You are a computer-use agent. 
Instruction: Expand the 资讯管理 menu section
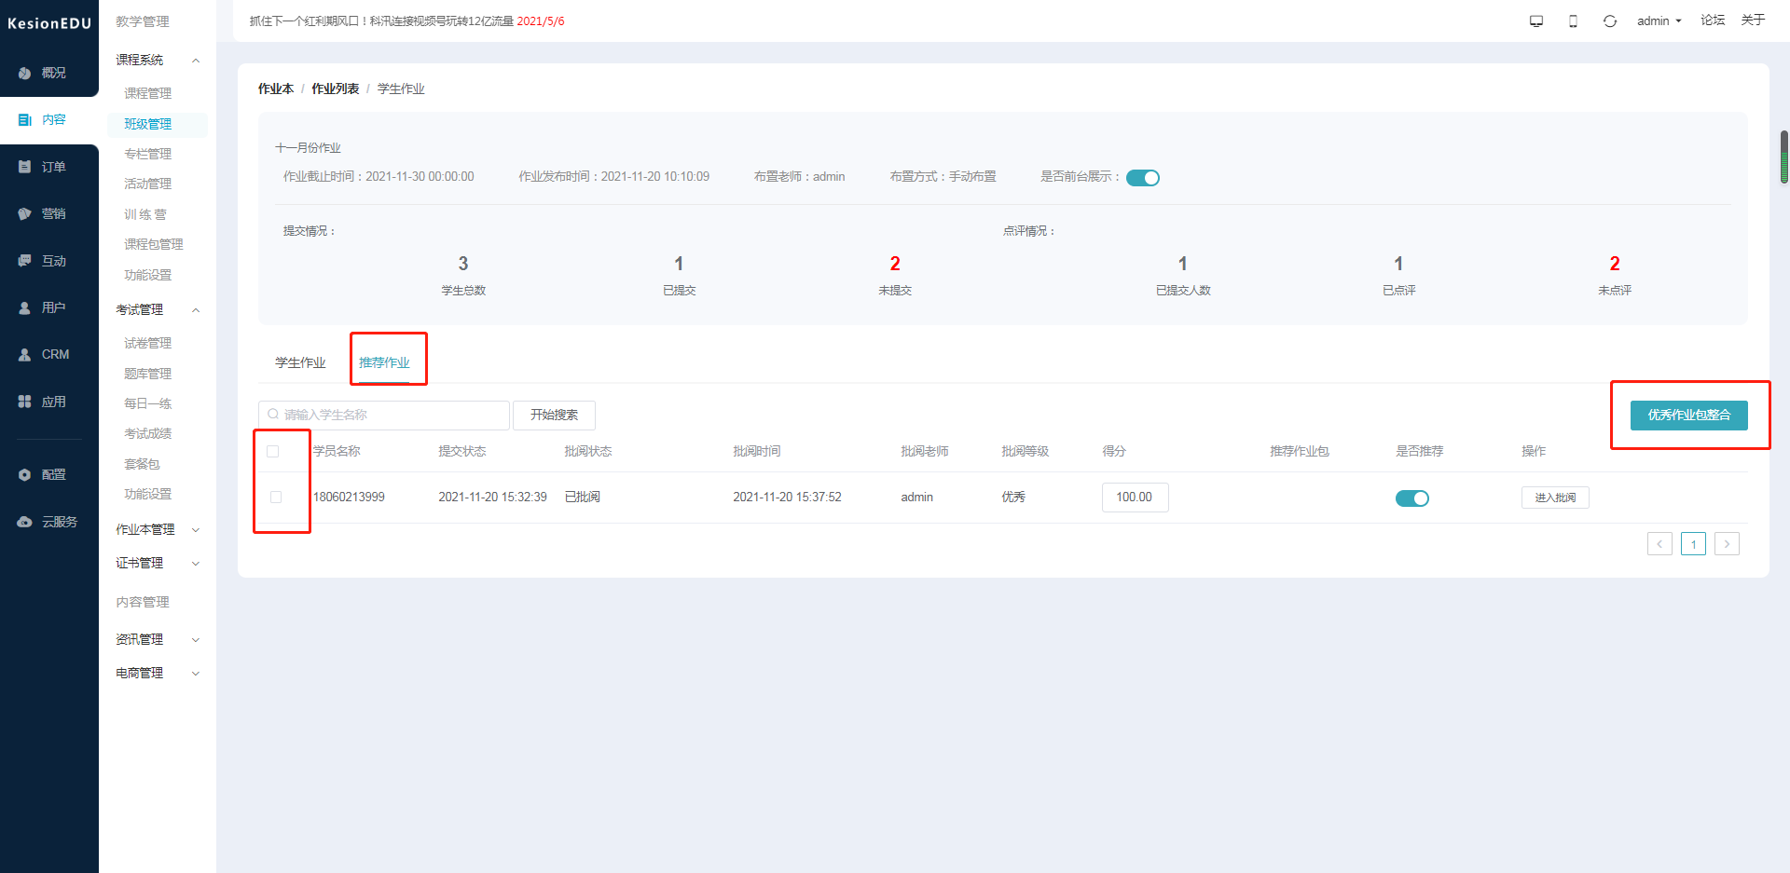coord(196,640)
